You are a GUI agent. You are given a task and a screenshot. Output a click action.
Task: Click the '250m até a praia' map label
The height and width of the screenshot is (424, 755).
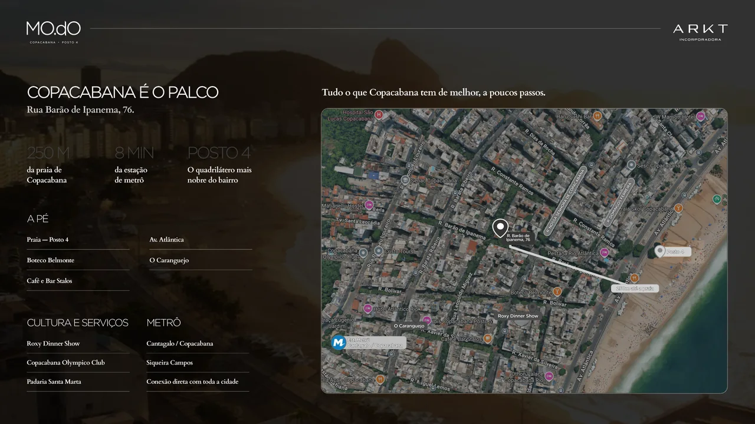635,289
